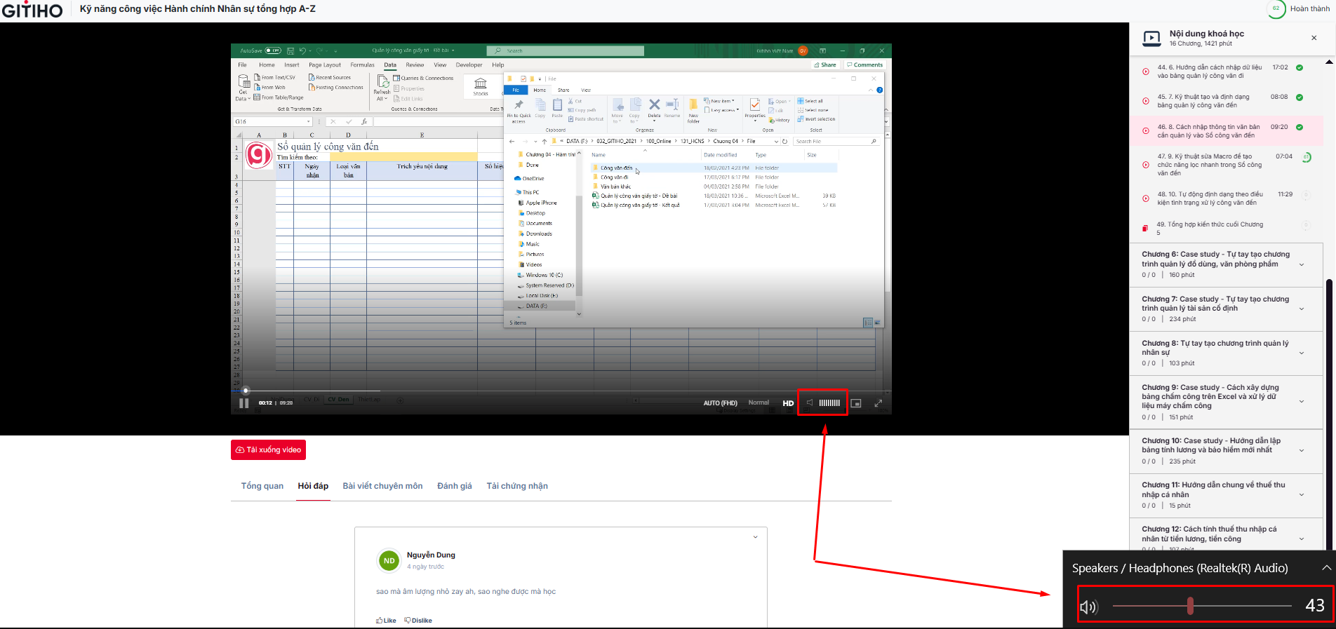Mute the video player speaker icon
Image resolution: width=1336 pixels, height=629 pixels.
point(810,403)
